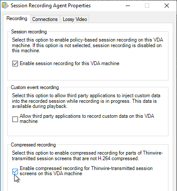Click the Session Recording Agent Properties title text
The image size is (177, 191).
tap(50, 6)
